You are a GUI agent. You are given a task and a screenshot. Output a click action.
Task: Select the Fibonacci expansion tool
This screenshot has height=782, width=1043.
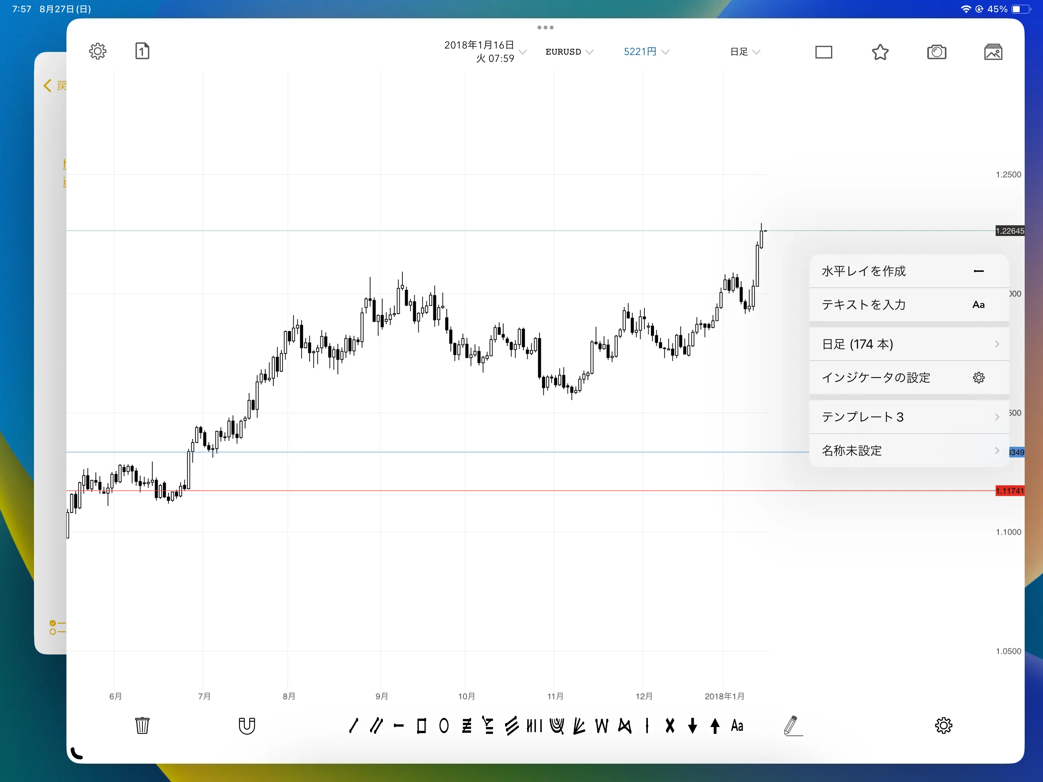point(489,725)
